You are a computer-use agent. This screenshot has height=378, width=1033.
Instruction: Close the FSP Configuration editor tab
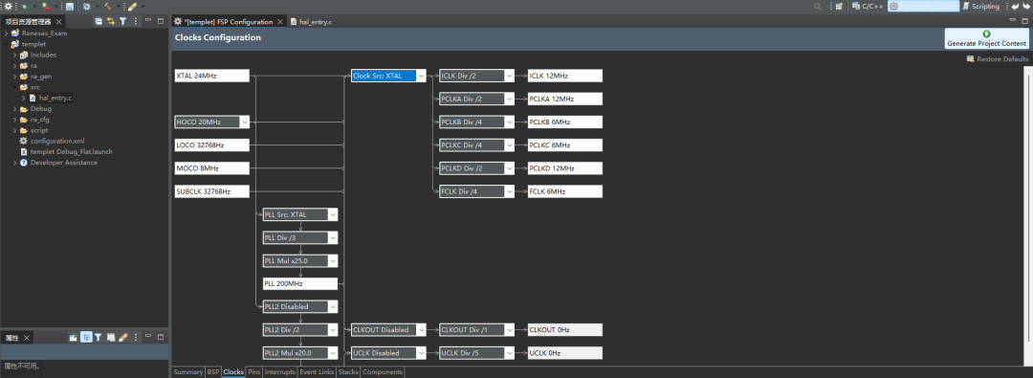point(279,22)
